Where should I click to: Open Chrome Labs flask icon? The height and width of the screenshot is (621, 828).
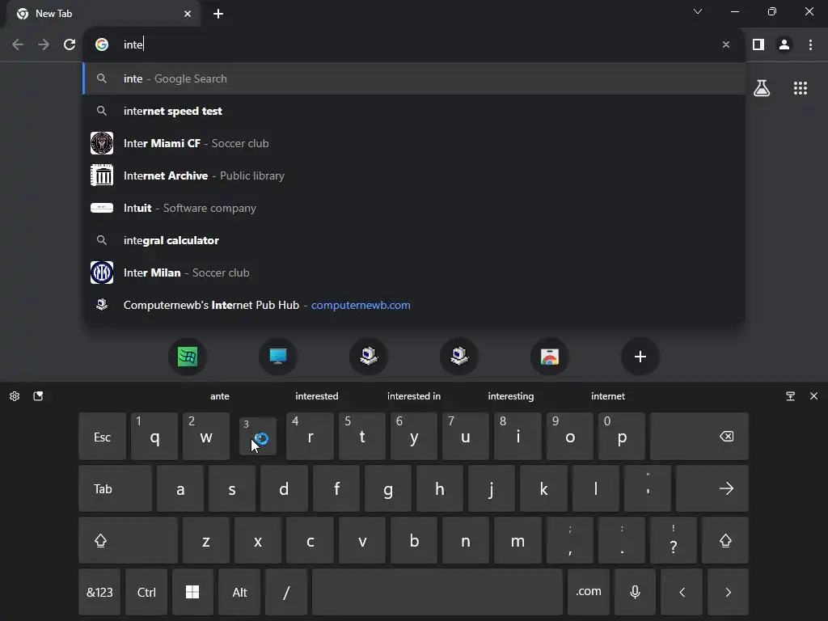pos(762,88)
